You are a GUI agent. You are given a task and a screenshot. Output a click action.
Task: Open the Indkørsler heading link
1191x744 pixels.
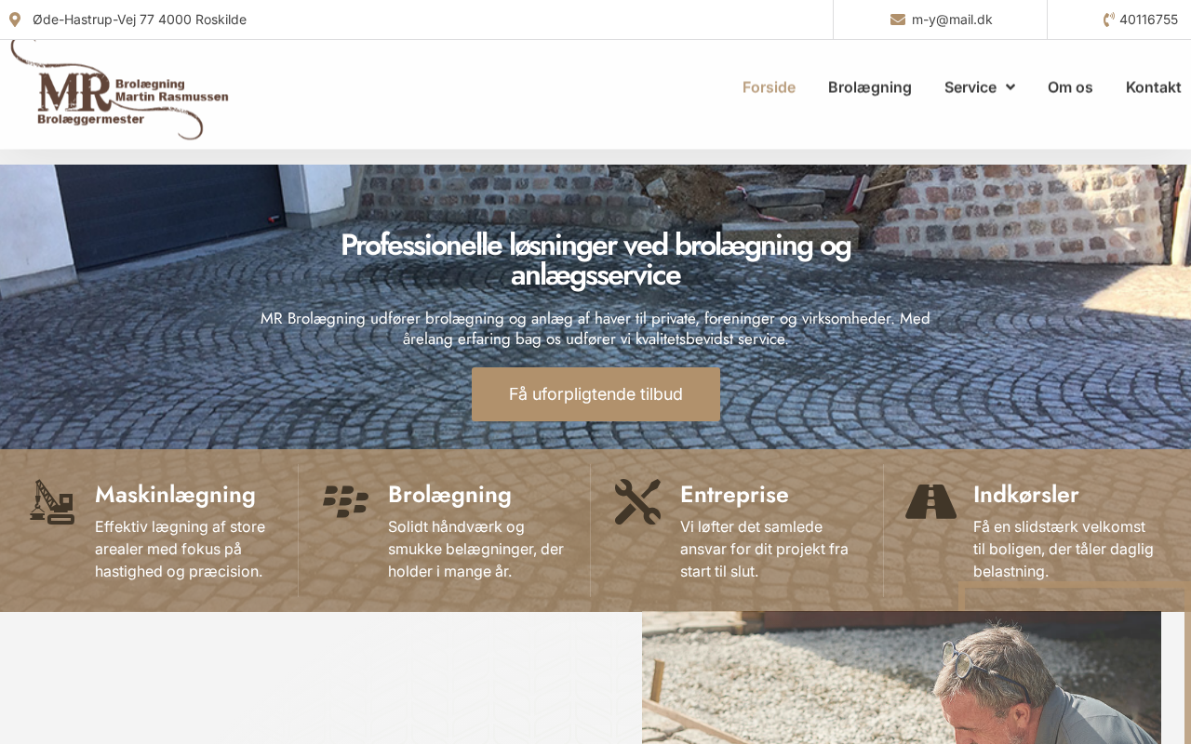pyautogui.click(x=1025, y=494)
